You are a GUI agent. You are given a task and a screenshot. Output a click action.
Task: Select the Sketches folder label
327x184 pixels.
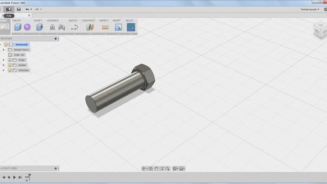click(x=24, y=71)
